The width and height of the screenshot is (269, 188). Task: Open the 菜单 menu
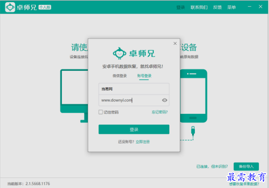[x=231, y=7]
